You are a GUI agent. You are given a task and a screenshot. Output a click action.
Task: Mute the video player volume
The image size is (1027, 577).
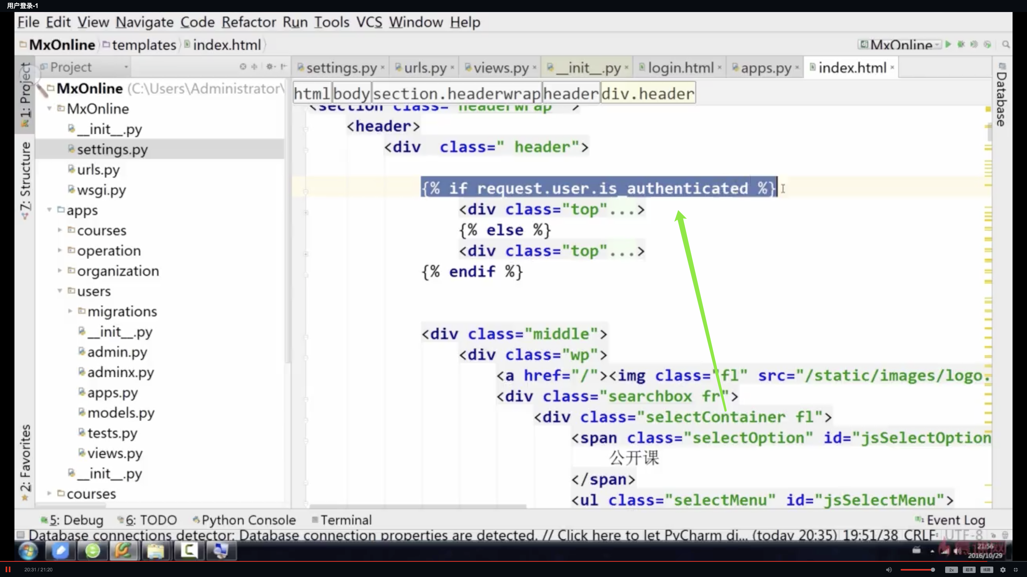pyautogui.click(x=889, y=569)
